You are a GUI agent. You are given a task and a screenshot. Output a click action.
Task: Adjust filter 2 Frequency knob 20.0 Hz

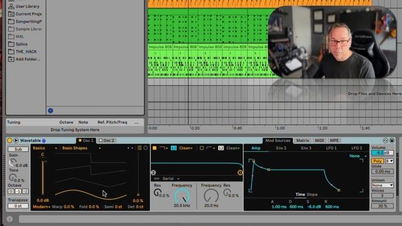(211, 196)
